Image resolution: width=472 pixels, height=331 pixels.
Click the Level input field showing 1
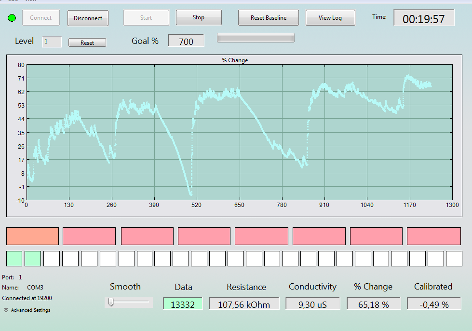click(x=52, y=41)
